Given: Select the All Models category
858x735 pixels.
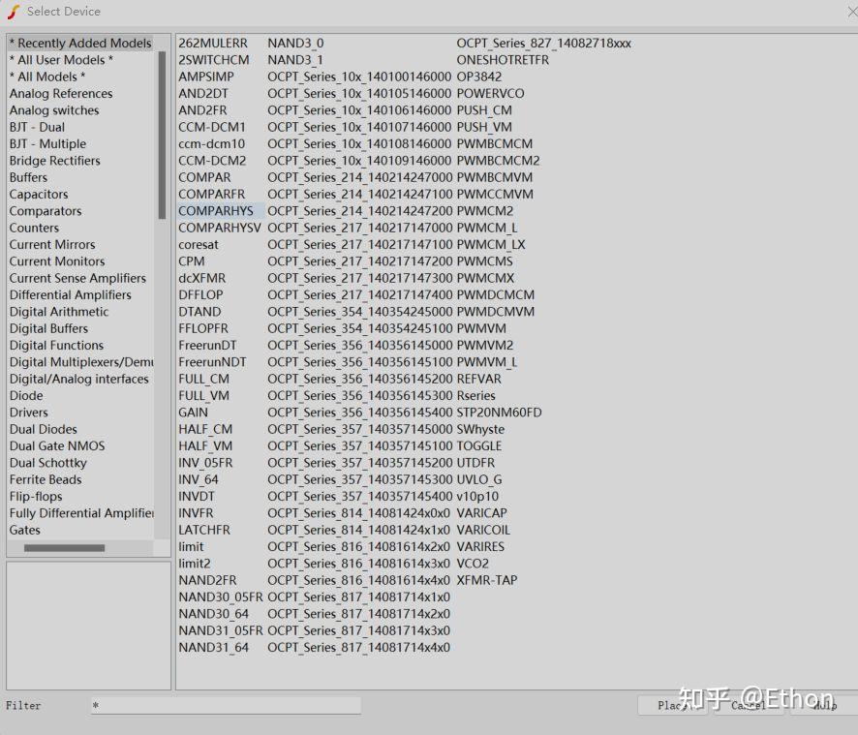Looking at the screenshot, I should [47, 77].
